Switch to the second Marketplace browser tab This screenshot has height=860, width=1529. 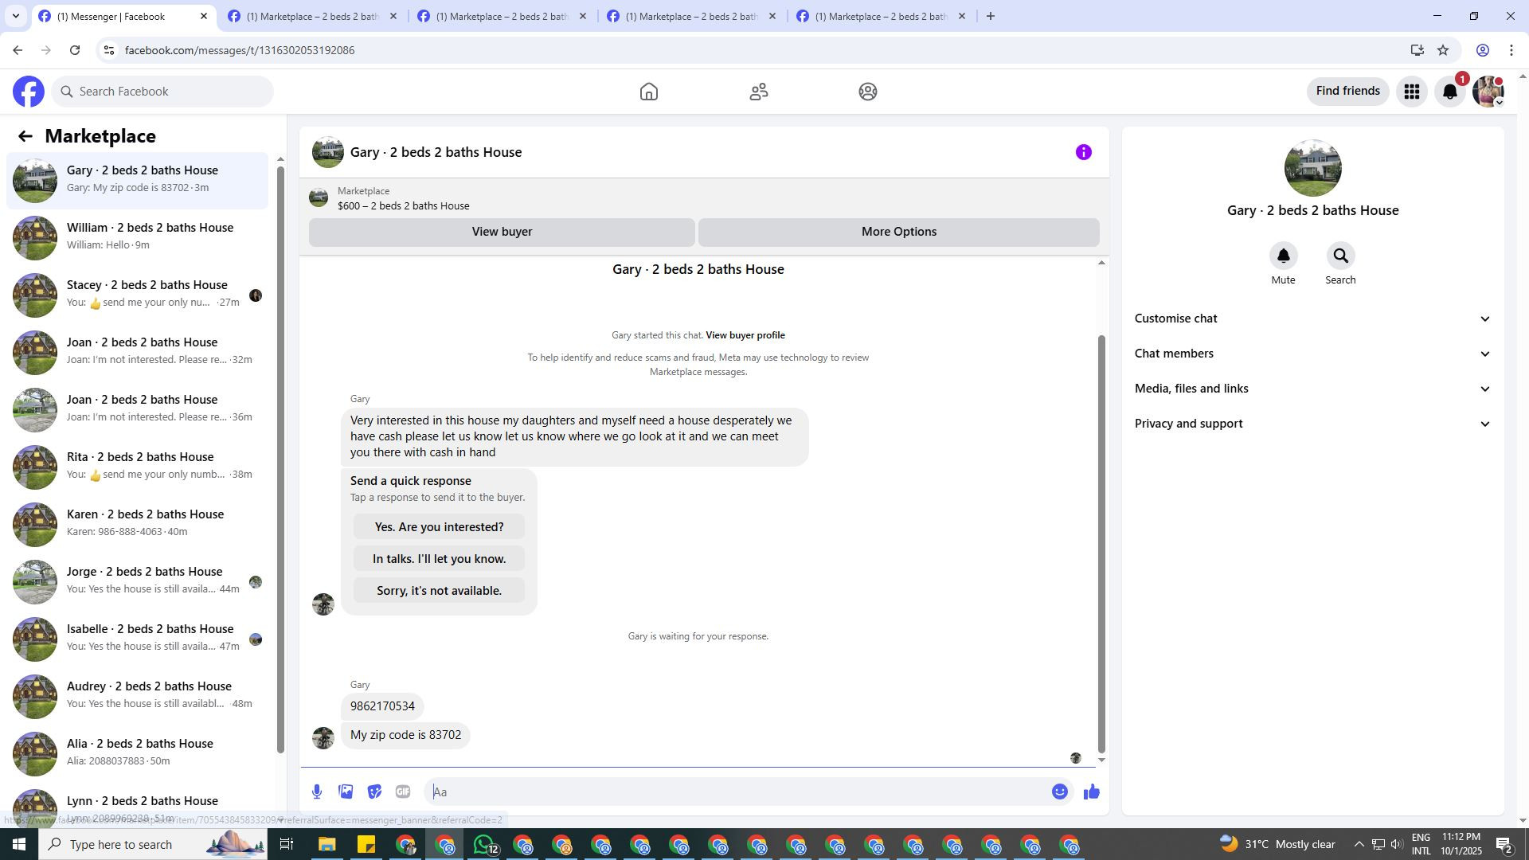(502, 16)
